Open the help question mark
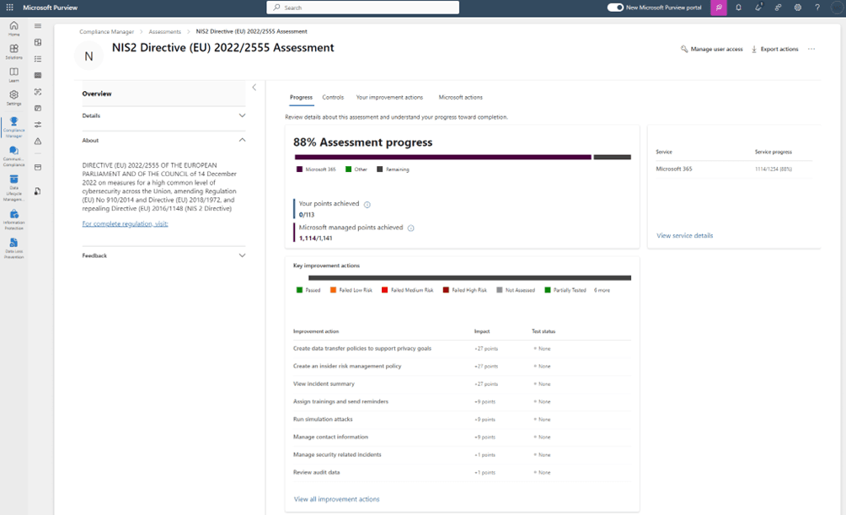 click(x=817, y=8)
